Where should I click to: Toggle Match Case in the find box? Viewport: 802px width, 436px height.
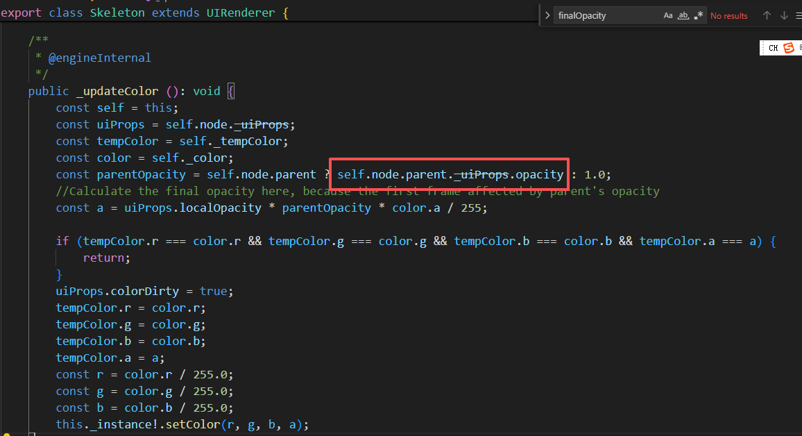click(668, 15)
